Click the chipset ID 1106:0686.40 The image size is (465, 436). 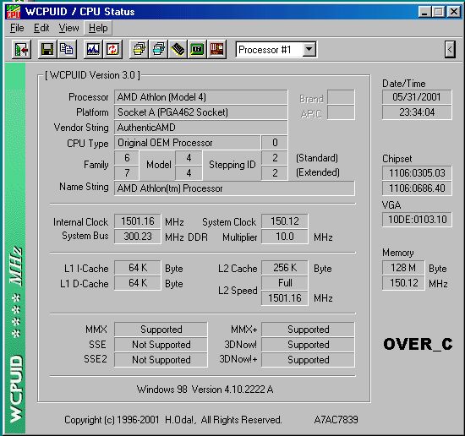point(417,188)
